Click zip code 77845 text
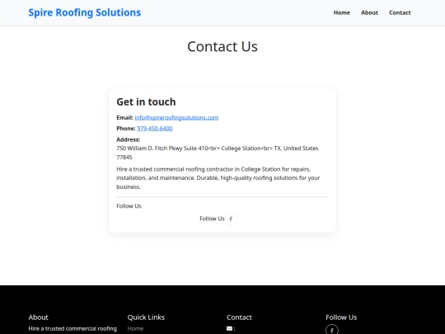The height and width of the screenshot is (334, 445). 124,157
